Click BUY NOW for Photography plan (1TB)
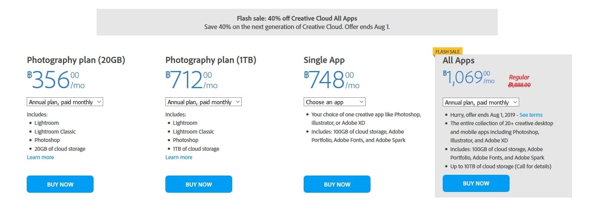594x216 pixels. 199,184
